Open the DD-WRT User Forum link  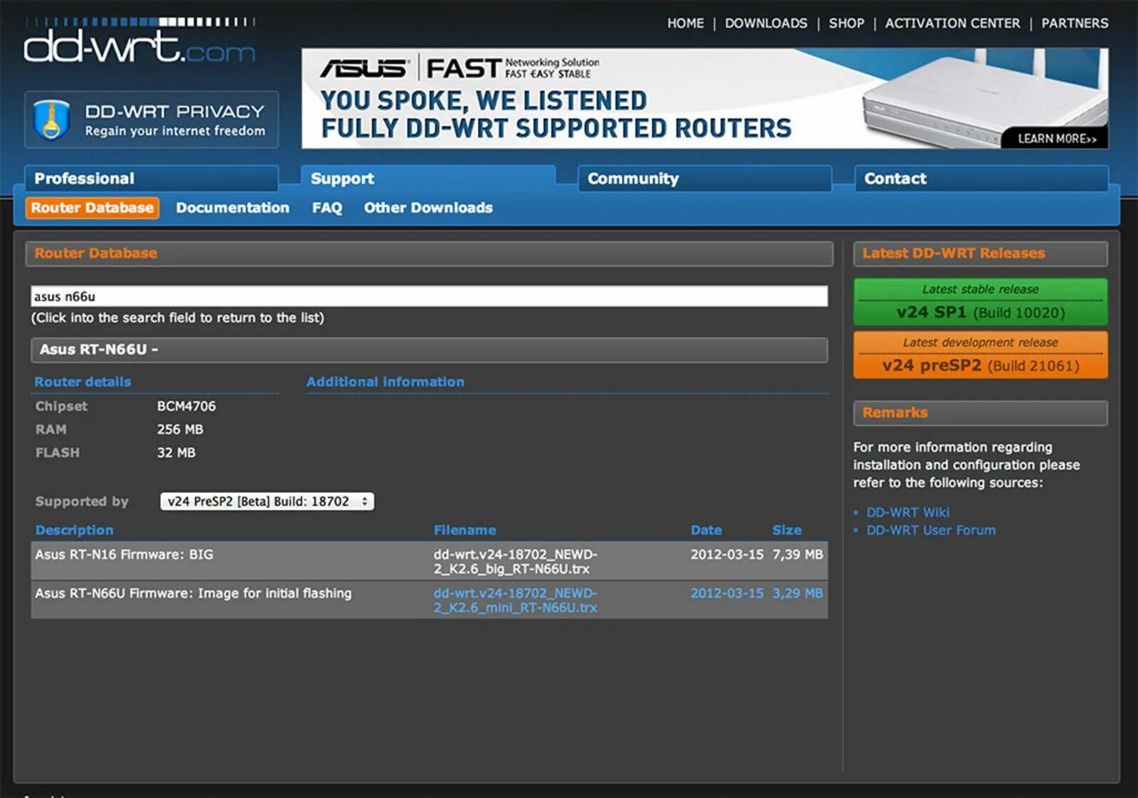[931, 530]
